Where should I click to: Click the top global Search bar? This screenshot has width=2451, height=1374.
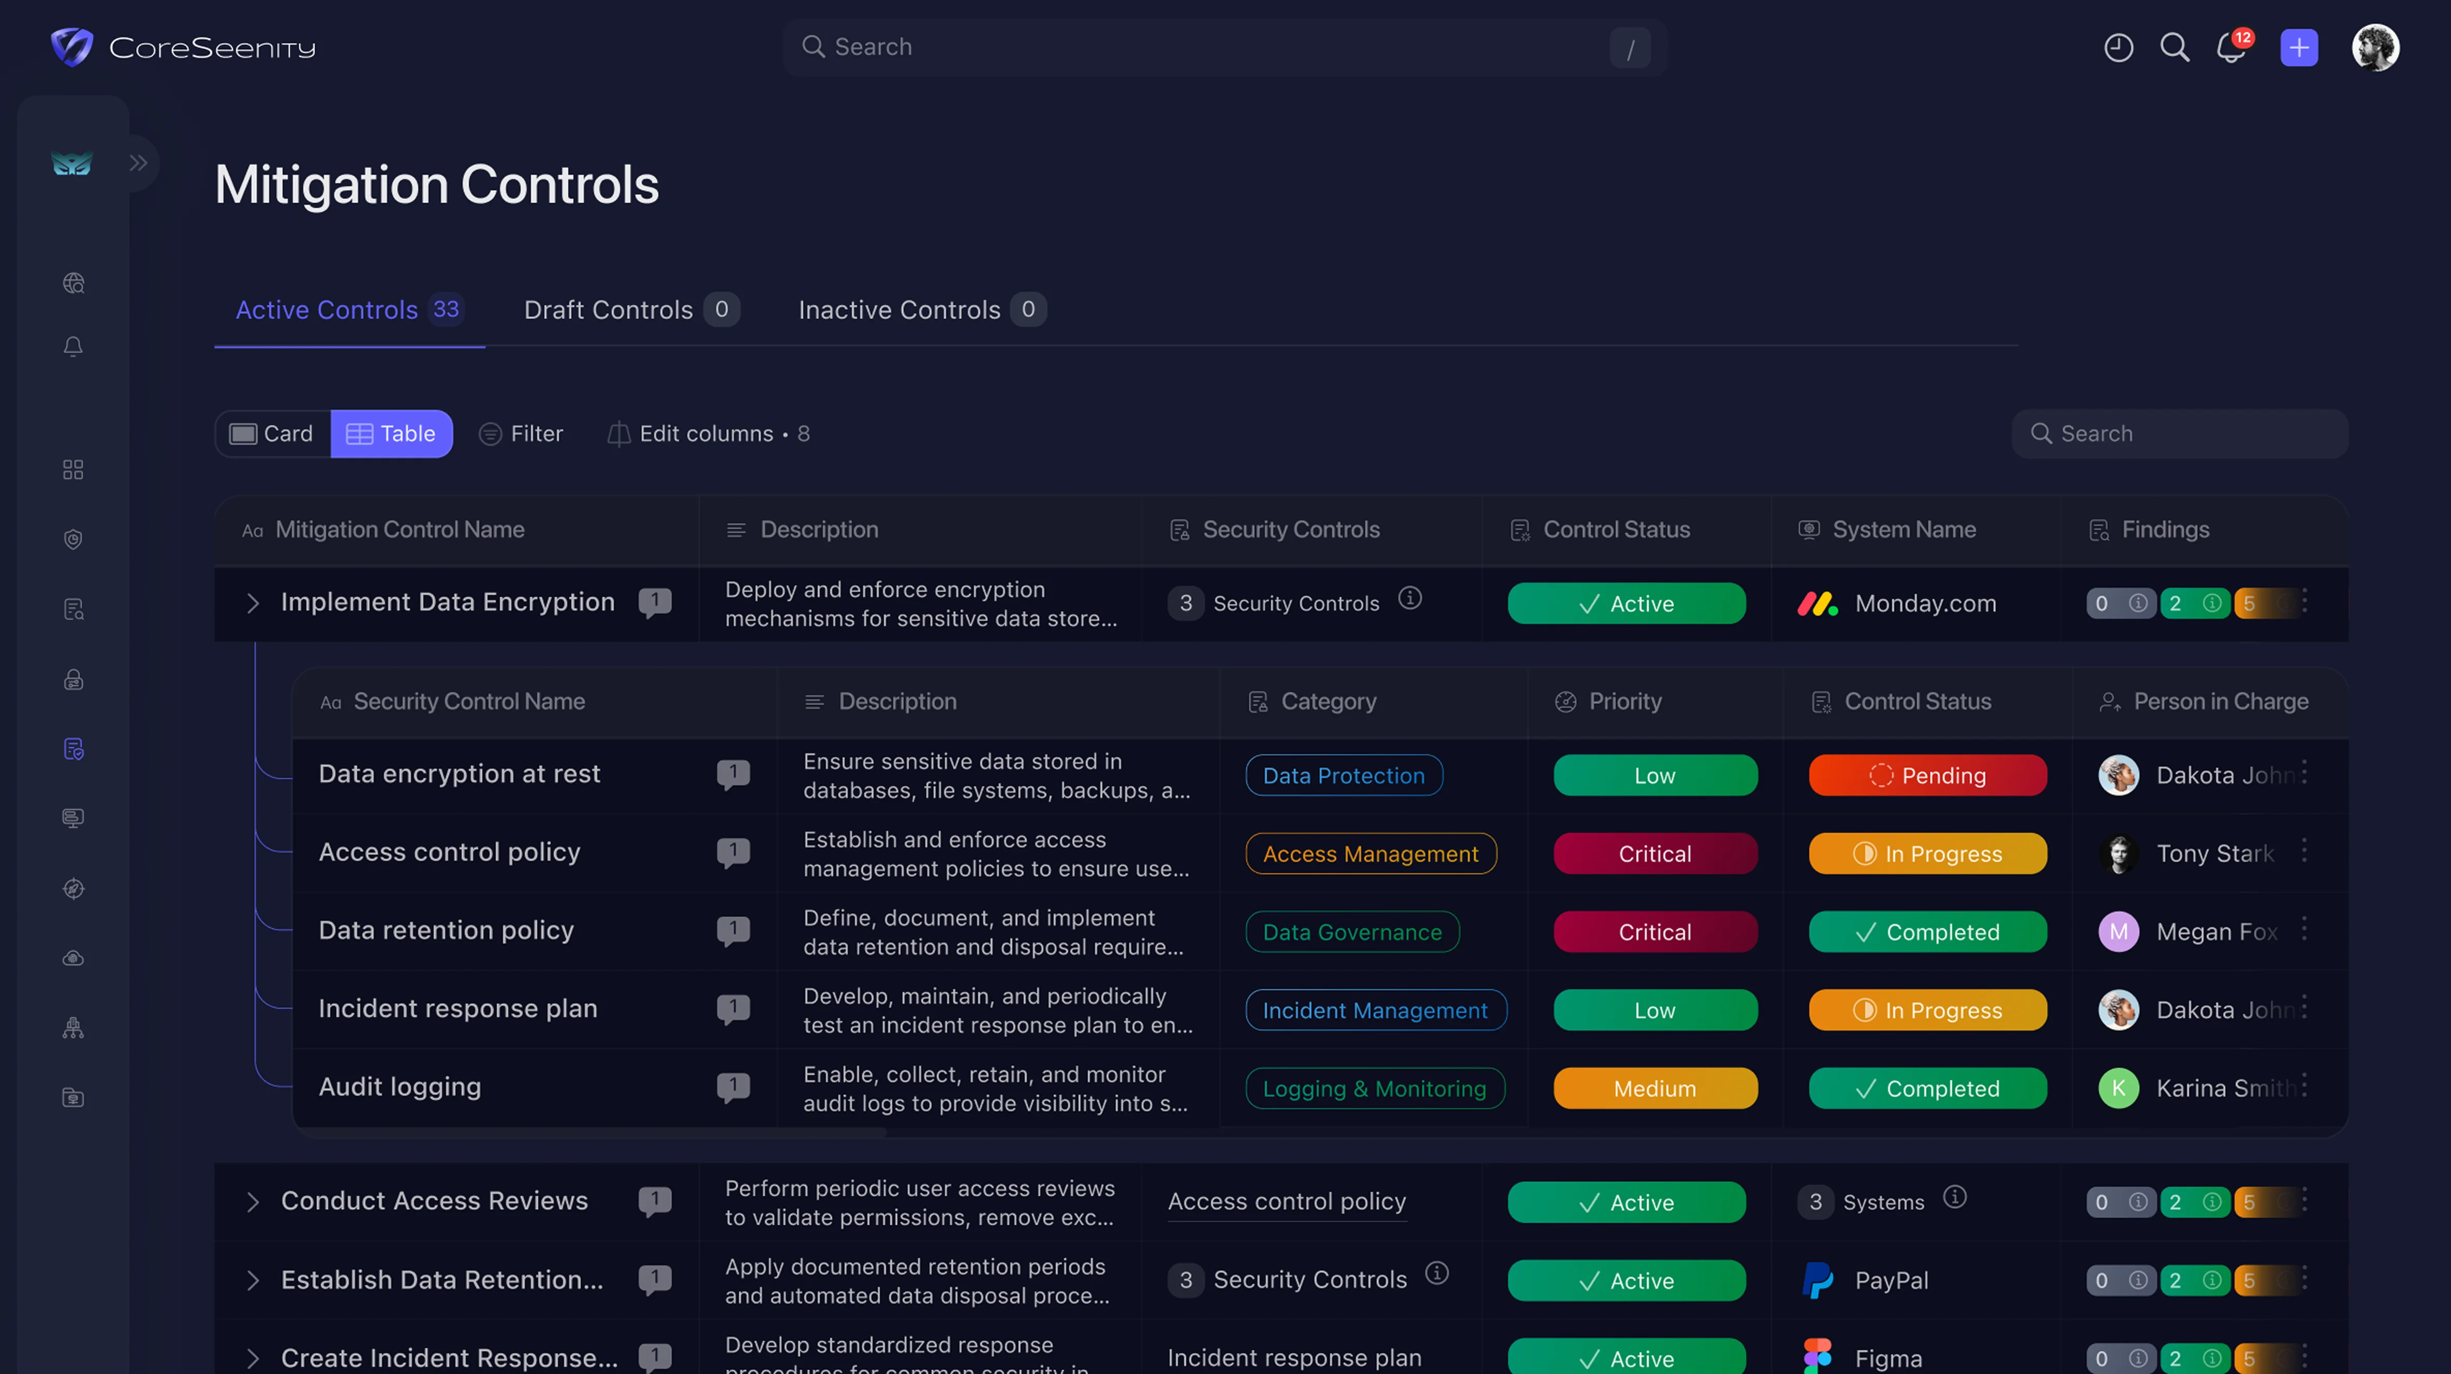pyautogui.click(x=1224, y=47)
